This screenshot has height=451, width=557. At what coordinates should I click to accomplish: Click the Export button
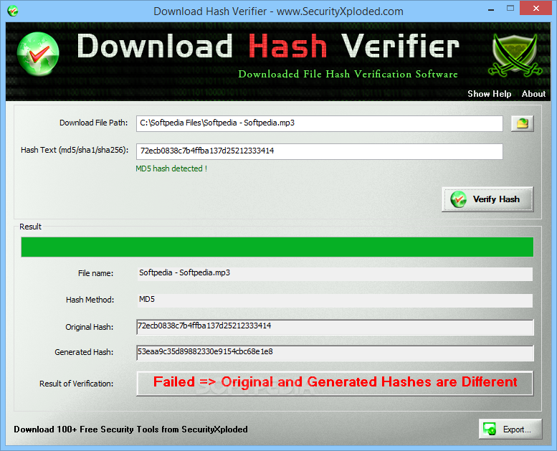510,429
